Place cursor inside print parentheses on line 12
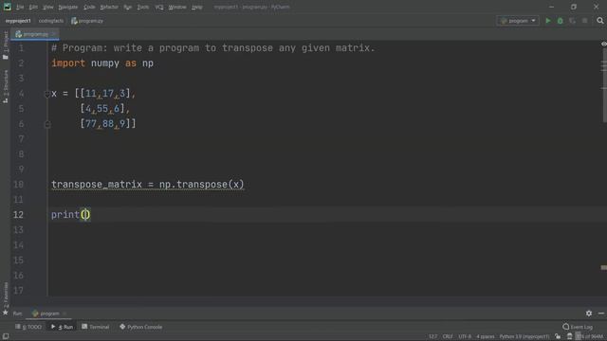The image size is (607, 341). tap(85, 215)
